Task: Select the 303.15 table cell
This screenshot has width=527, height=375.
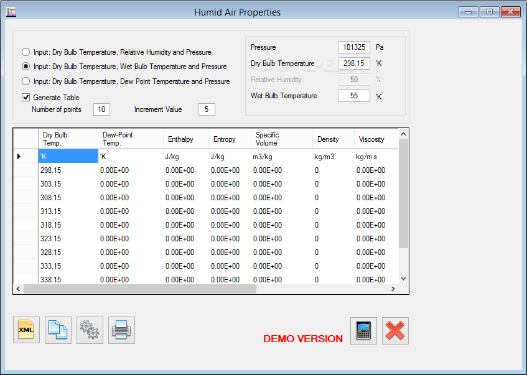Action: tap(68, 184)
